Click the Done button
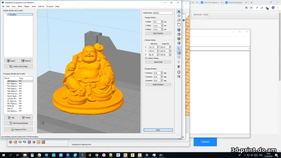 158,130
